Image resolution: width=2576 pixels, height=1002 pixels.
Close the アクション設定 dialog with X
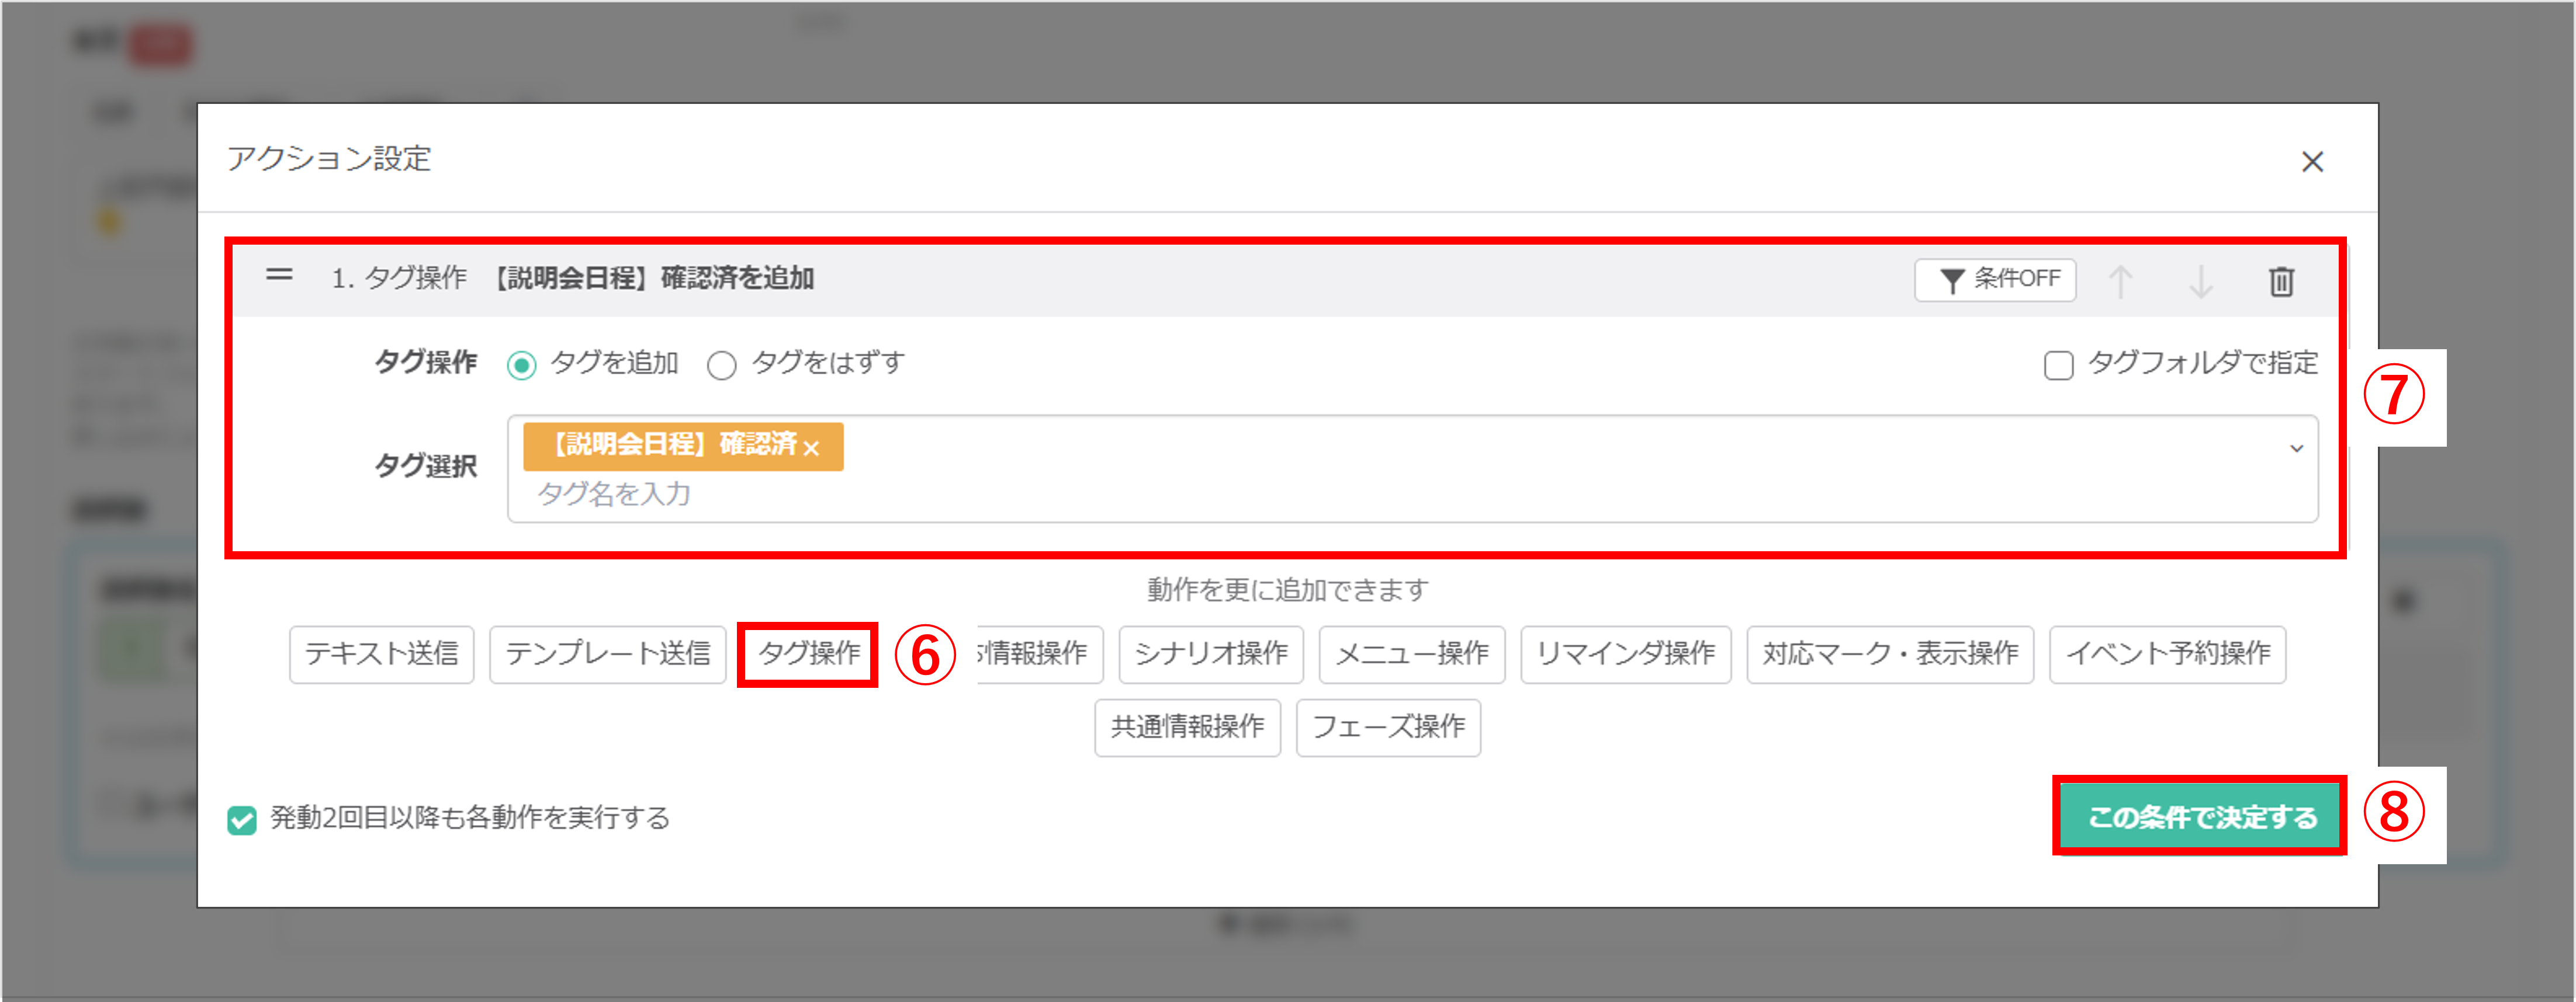(2312, 162)
